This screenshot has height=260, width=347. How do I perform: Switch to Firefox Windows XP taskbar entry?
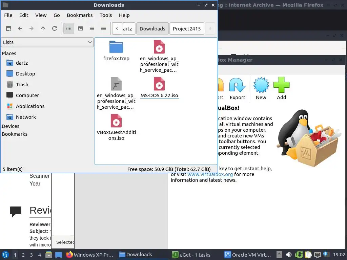tap(89, 255)
